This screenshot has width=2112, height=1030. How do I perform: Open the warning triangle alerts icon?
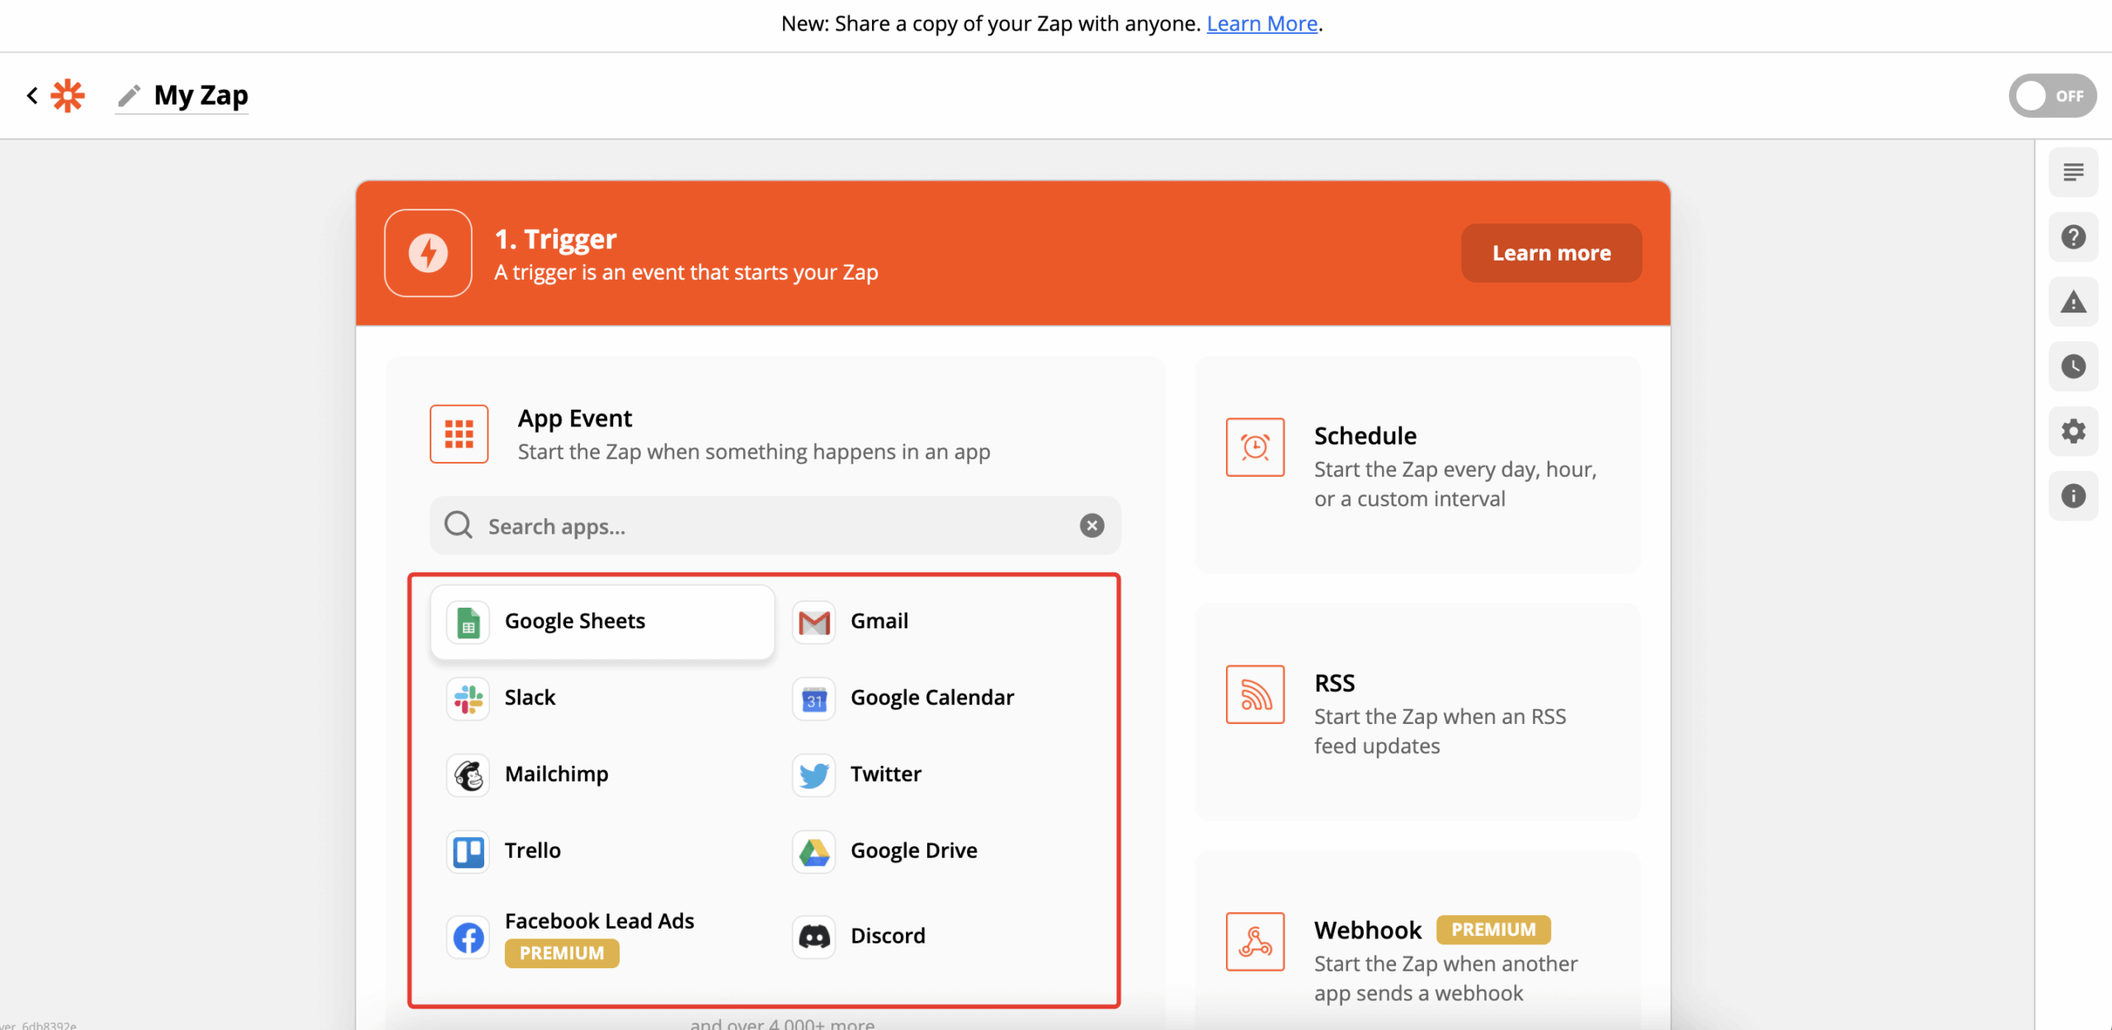2072,302
